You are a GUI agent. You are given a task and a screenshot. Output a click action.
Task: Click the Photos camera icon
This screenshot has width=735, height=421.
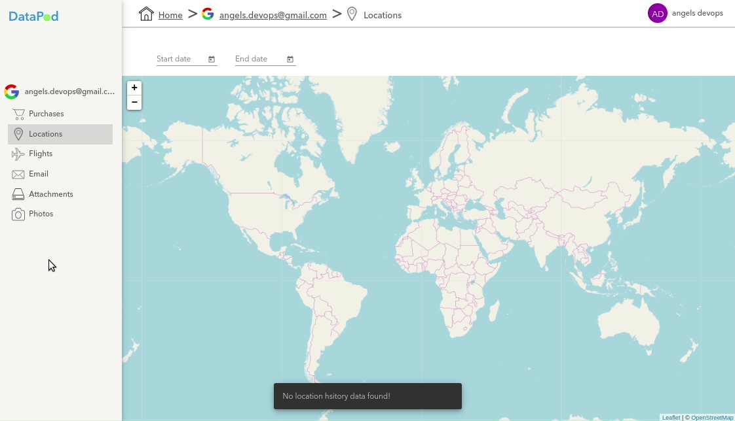tap(18, 214)
